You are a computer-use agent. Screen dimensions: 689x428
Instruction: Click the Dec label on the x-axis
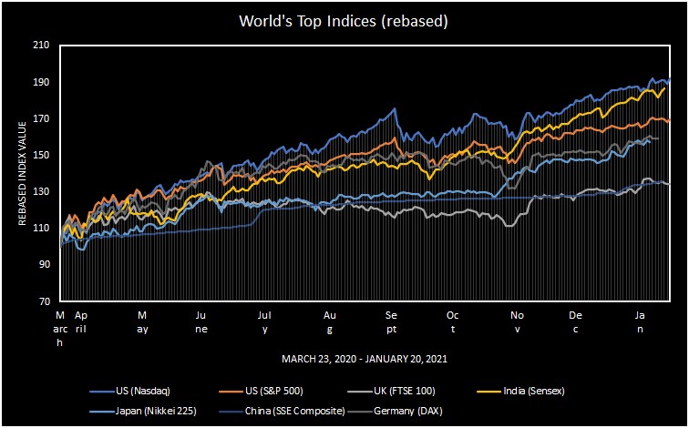click(575, 321)
